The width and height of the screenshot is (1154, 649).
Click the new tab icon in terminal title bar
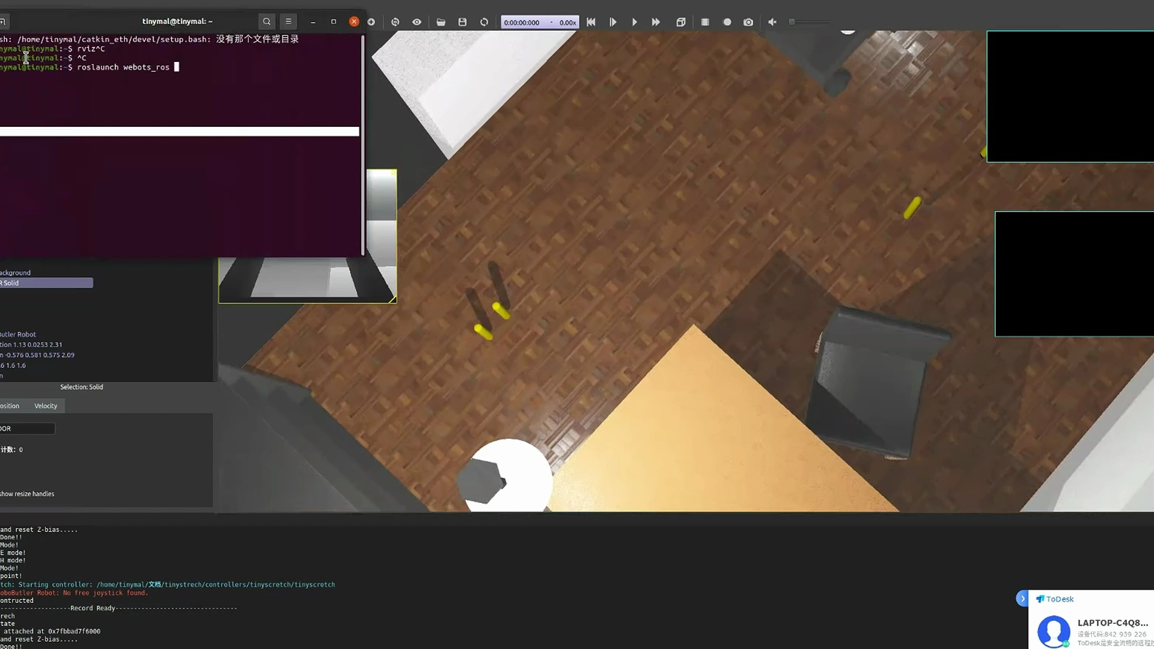[3, 22]
